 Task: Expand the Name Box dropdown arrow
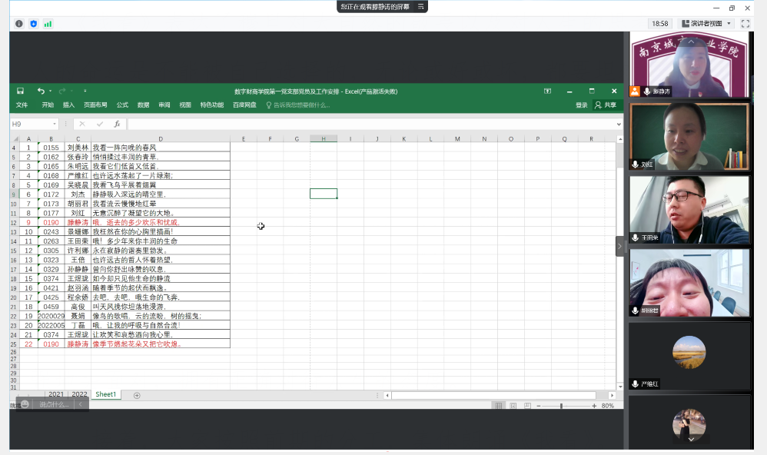[x=55, y=124]
